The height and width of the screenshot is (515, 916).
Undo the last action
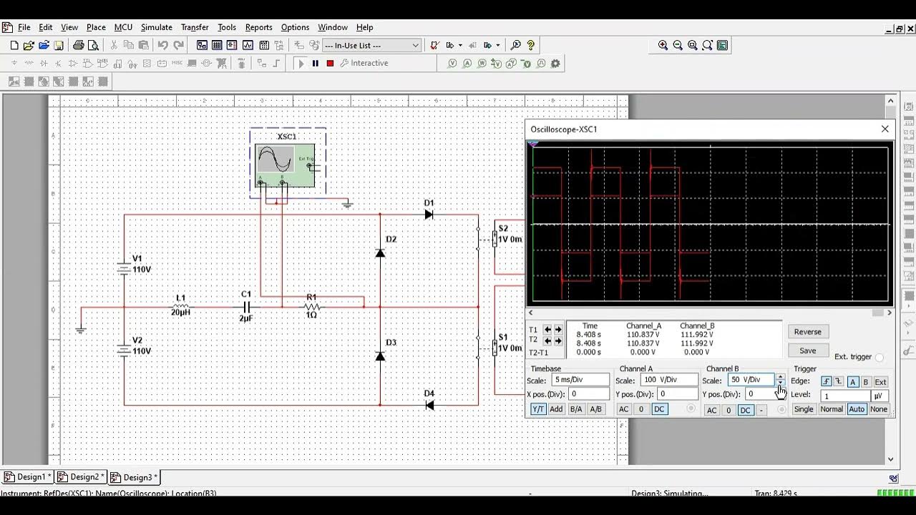point(162,45)
